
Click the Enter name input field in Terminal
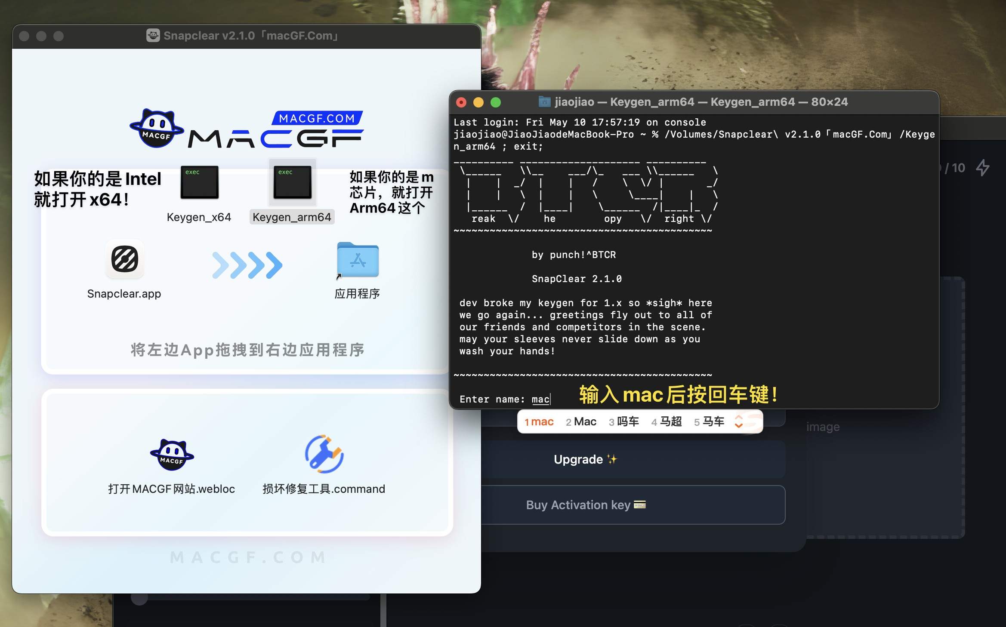pyautogui.click(x=541, y=399)
